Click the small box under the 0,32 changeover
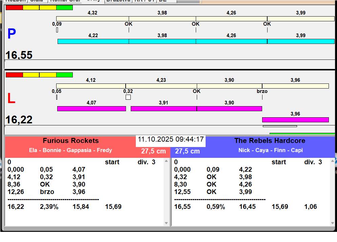337x242 pixels. tap(128, 97)
